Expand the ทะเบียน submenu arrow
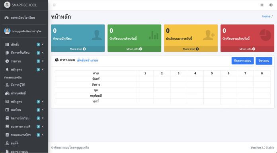277x153 pixels. pos(43,110)
